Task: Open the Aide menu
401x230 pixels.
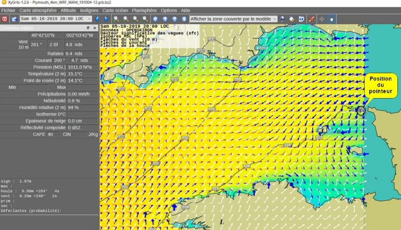Action: (186, 10)
